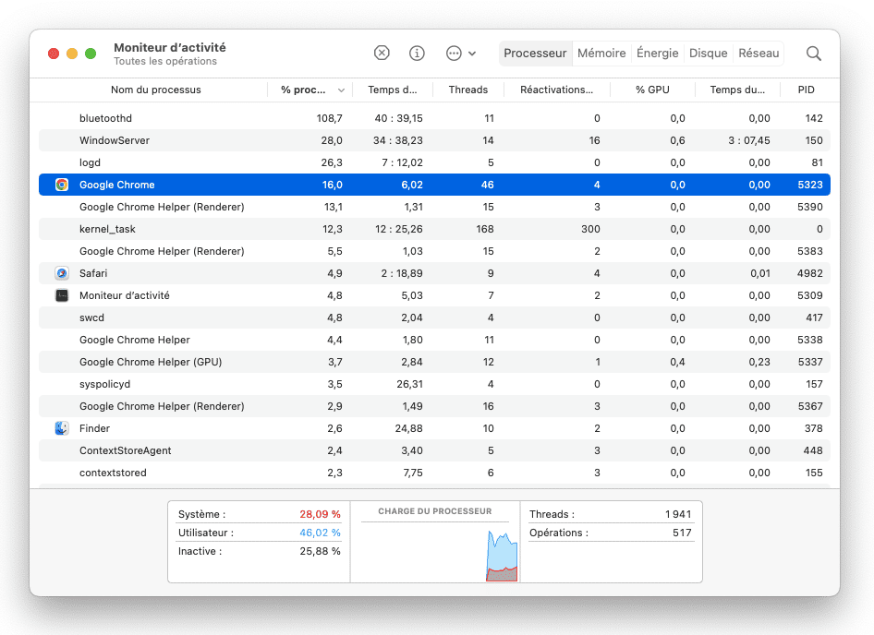Switch to the Mémoire tab
The image size is (874, 635).
(x=601, y=54)
